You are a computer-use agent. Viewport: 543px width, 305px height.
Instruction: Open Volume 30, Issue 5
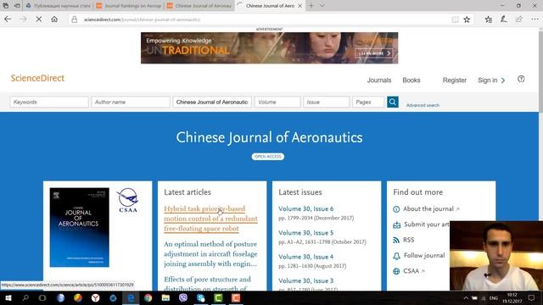[305, 233]
